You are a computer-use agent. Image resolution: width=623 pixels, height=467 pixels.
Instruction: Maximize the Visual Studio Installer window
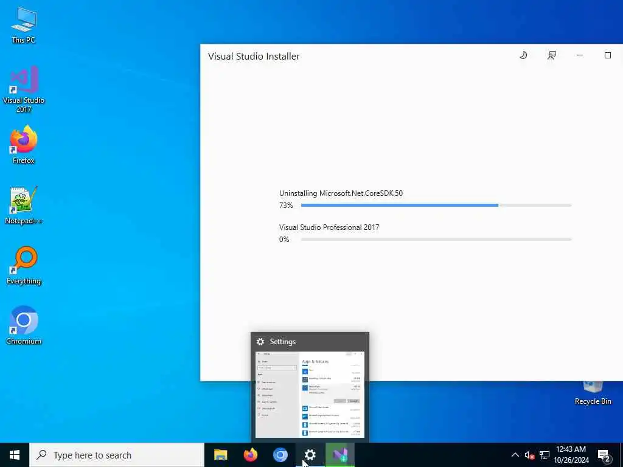pyautogui.click(x=608, y=55)
